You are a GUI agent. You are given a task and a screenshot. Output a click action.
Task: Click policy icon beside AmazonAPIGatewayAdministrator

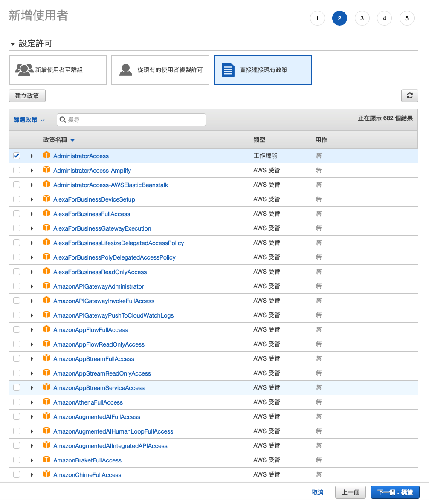point(46,286)
